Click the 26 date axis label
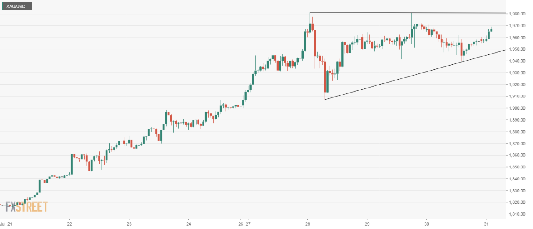Viewport: 533px width, 229px height. (x=242, y=222)
